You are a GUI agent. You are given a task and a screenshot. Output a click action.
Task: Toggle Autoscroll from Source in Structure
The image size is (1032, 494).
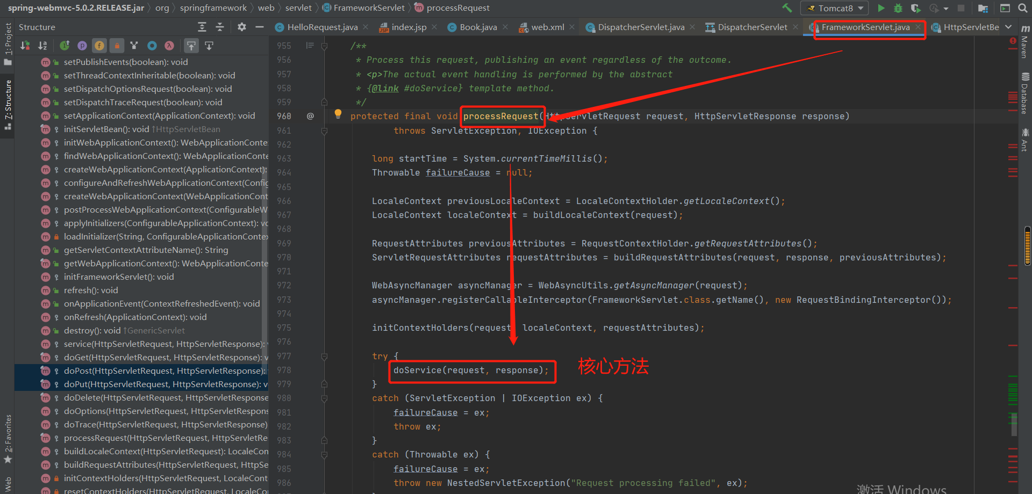pyautogui.click(x=209, y=46)
